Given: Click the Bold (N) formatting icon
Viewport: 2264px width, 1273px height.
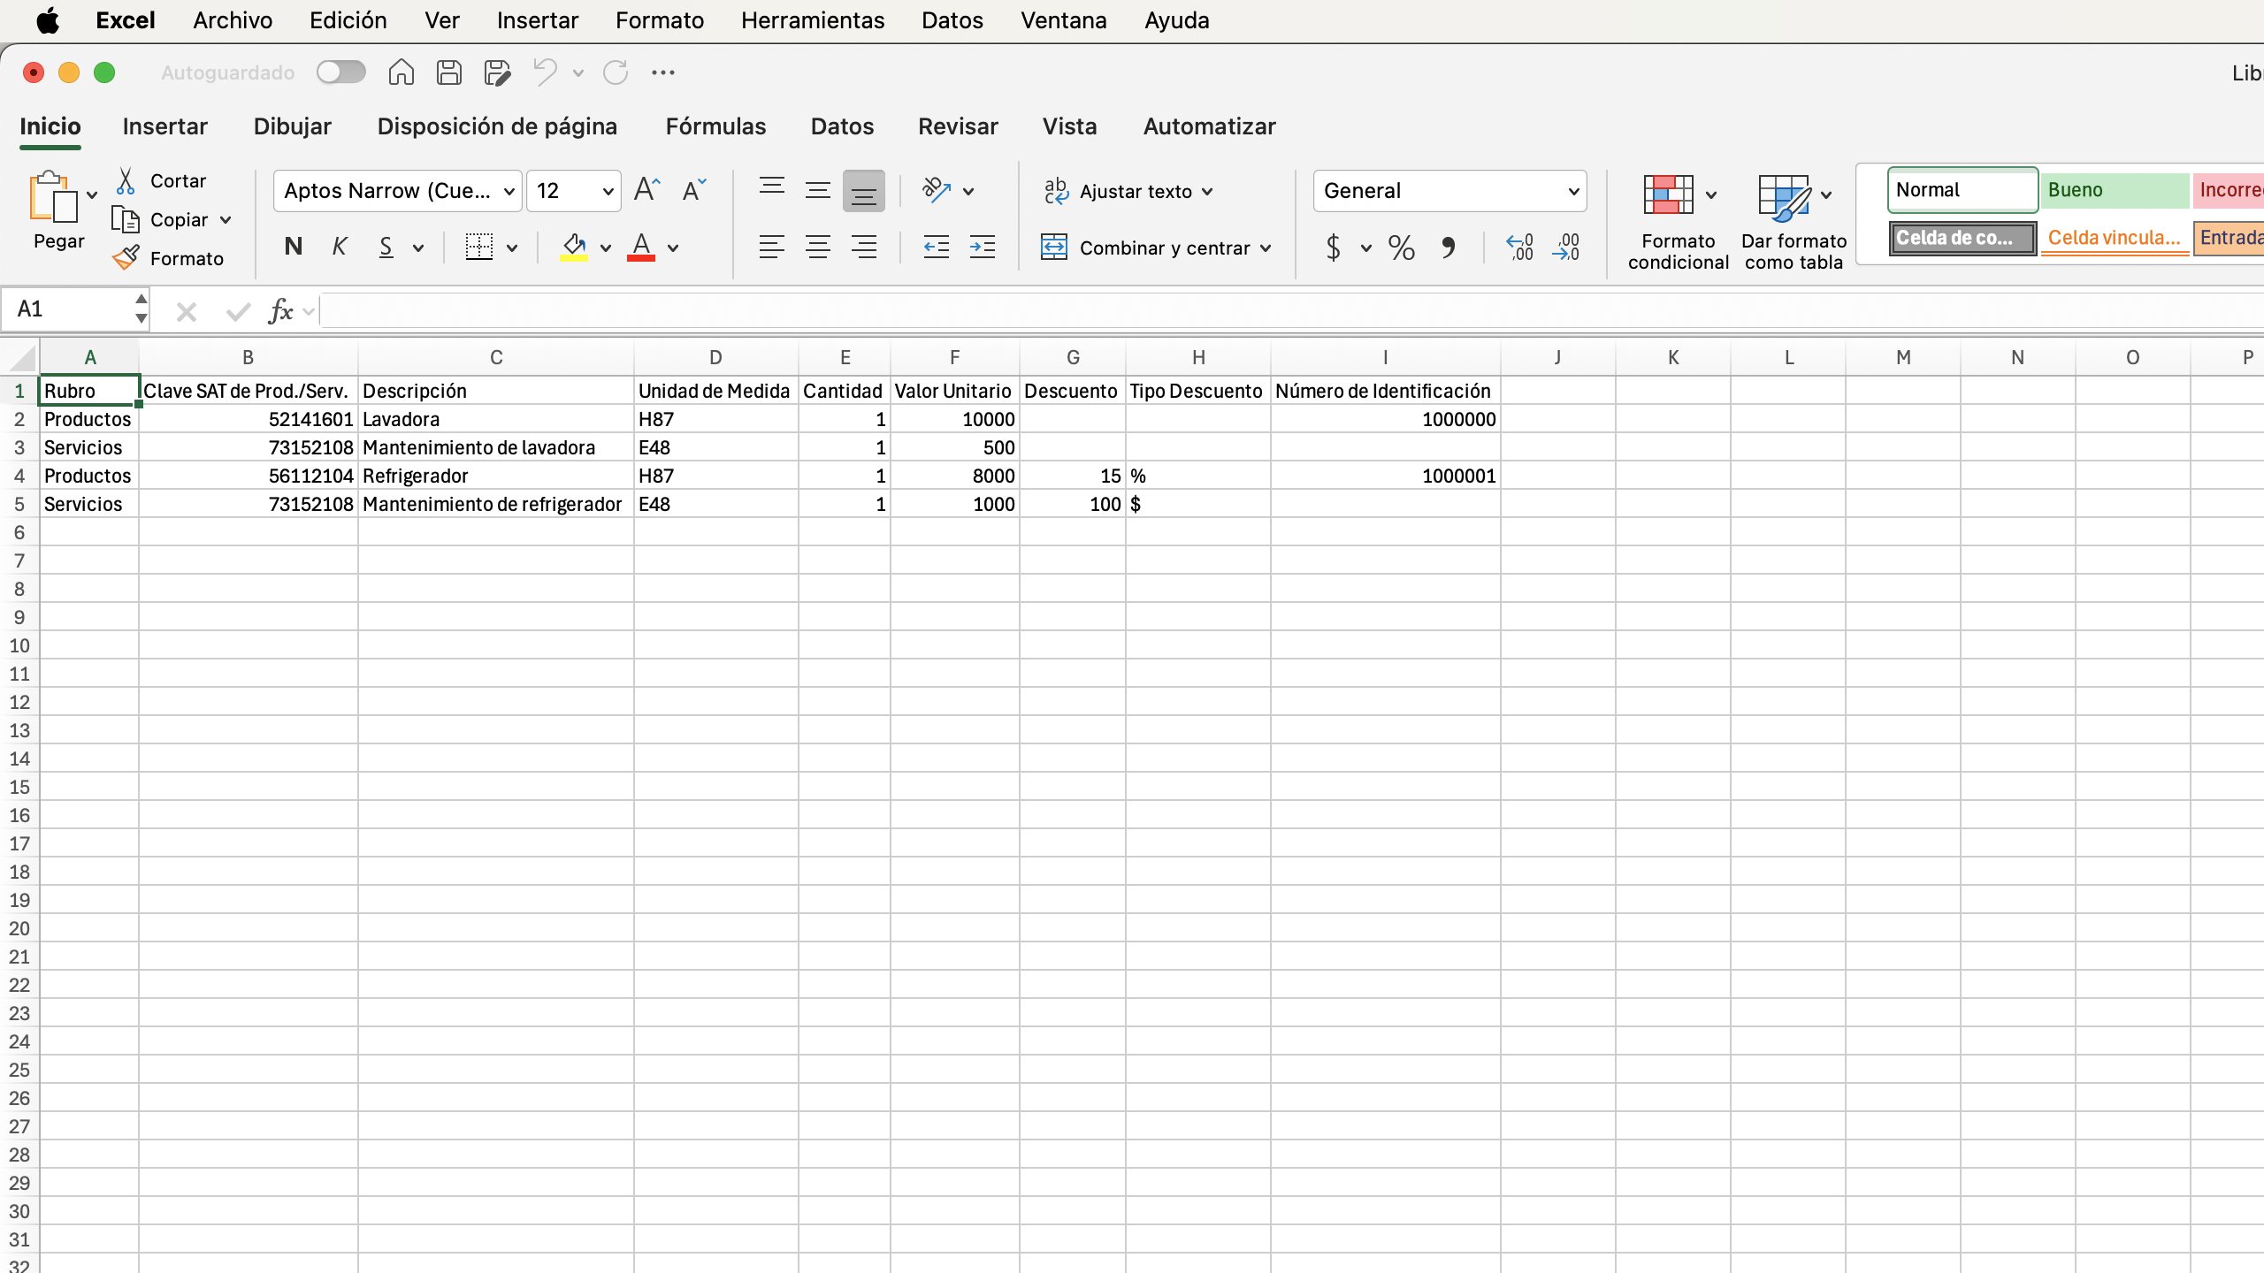Looking at the screenshot, I should click(294, 247).
